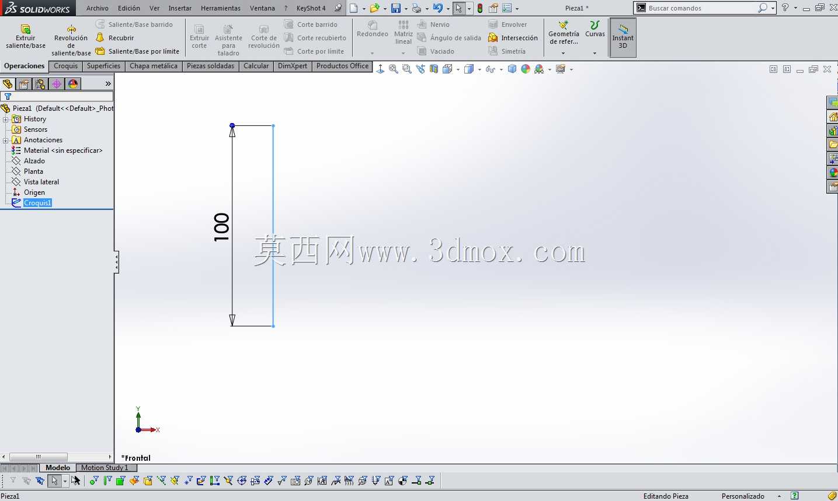Switch to the Croquis tab
The height and width of the screenshot is (501, 838).
click(x=65, y=66)
